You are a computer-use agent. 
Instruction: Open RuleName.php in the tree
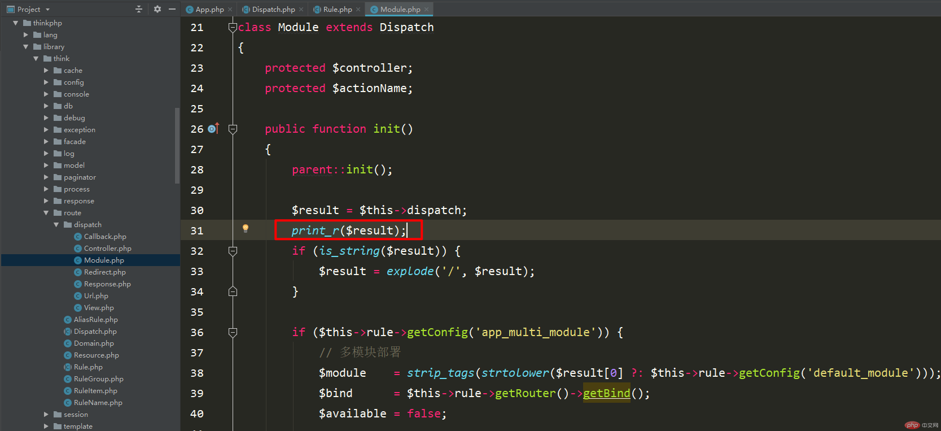98,403
